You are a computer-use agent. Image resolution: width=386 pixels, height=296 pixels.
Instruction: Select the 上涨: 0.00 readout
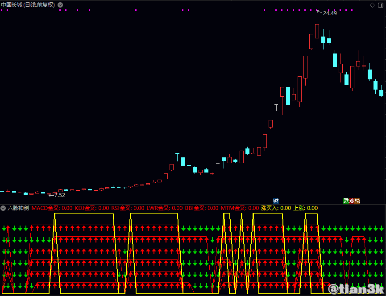click(x=305, y=208)
